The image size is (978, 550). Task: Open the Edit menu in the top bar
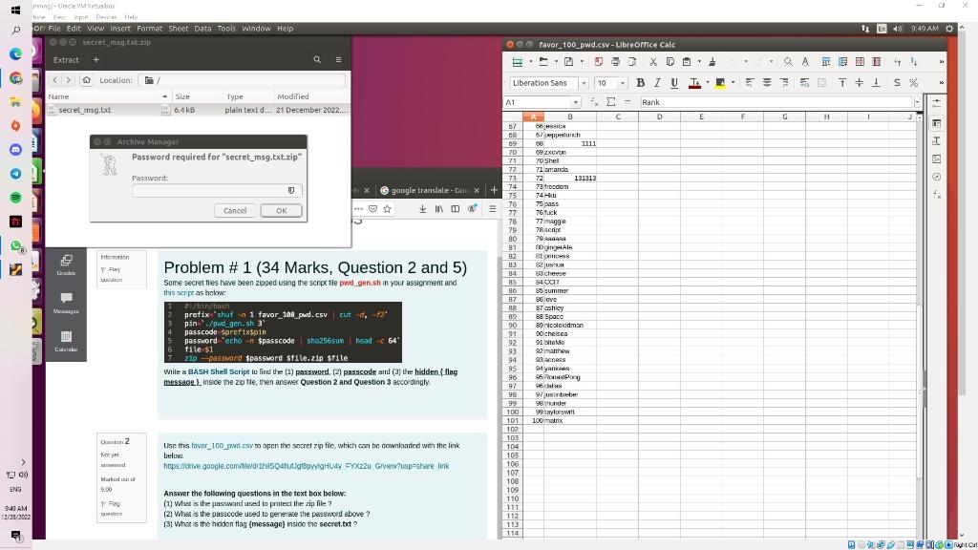pyautogui.click(x=74, y=29)
